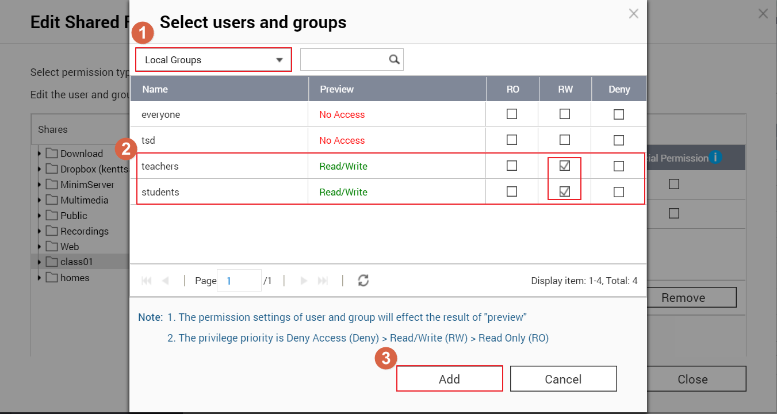777x414 pixels.
Task: Toggle RW checkbox for students
Action: [x=565, y=191]
